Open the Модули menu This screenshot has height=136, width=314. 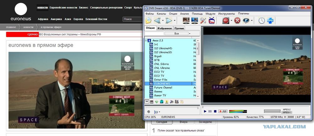click(210, 14)
